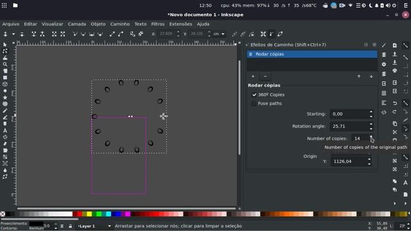Toggle snapping at top of snap bar
This screenshot has width=411, height=231.
click(405, 46)
